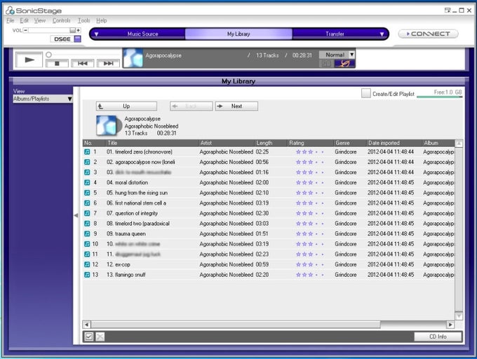477x359 pixels.
Task: Open the Normal play mode dropdown
Action: pyautogui.click(x=337, y=55)
